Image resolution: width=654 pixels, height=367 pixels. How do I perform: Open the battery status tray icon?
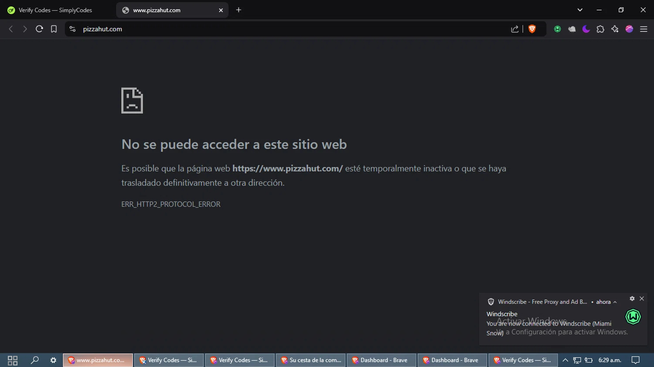pos(589,360)
